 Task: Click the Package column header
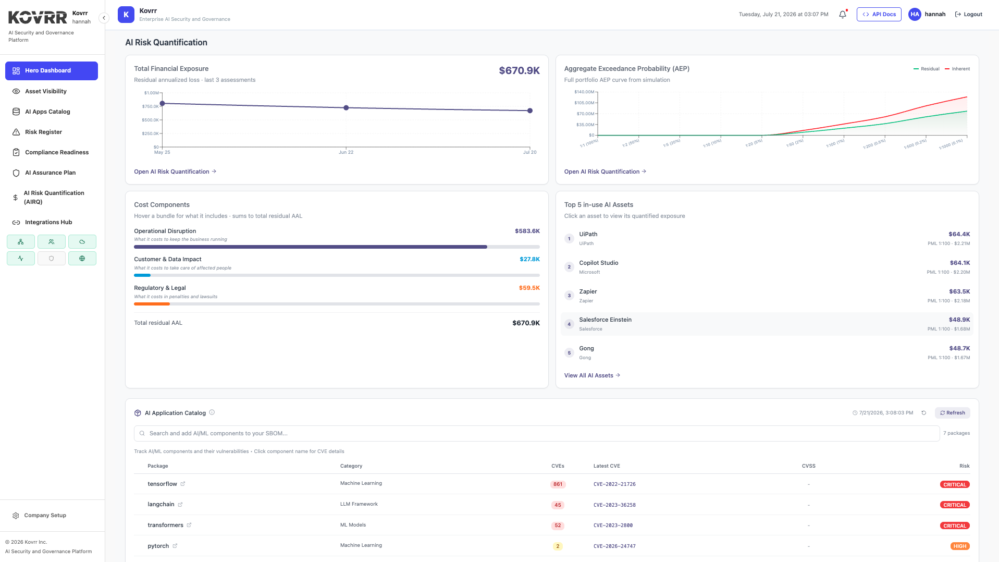(158, 466)
